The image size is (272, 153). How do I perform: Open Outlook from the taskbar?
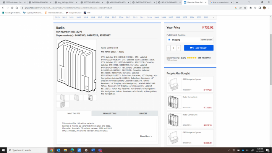(58, 150)
